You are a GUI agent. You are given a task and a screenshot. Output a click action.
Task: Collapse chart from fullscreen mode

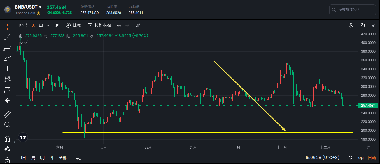(x=374, y=25)
